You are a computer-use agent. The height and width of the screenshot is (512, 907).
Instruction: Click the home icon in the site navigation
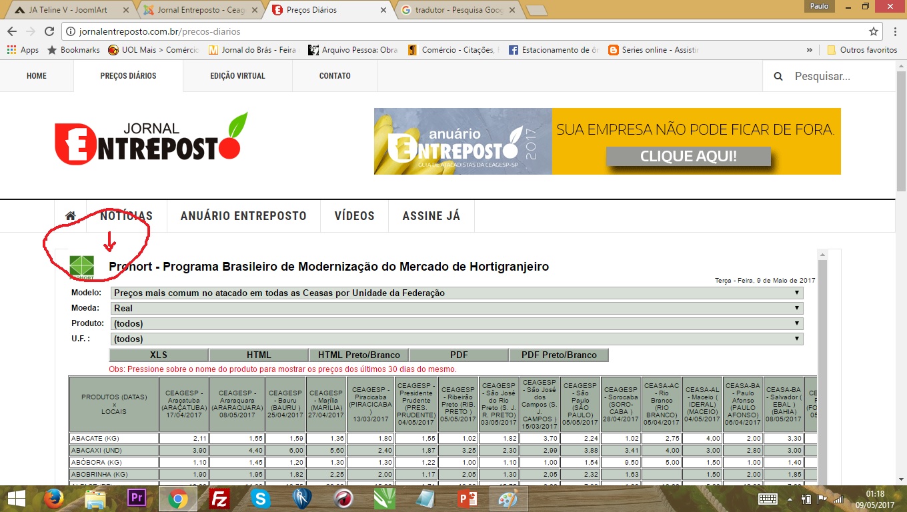(70, 216)
